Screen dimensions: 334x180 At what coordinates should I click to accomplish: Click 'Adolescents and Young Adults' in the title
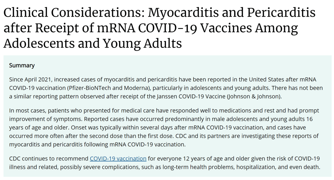(x=93, y=43)
